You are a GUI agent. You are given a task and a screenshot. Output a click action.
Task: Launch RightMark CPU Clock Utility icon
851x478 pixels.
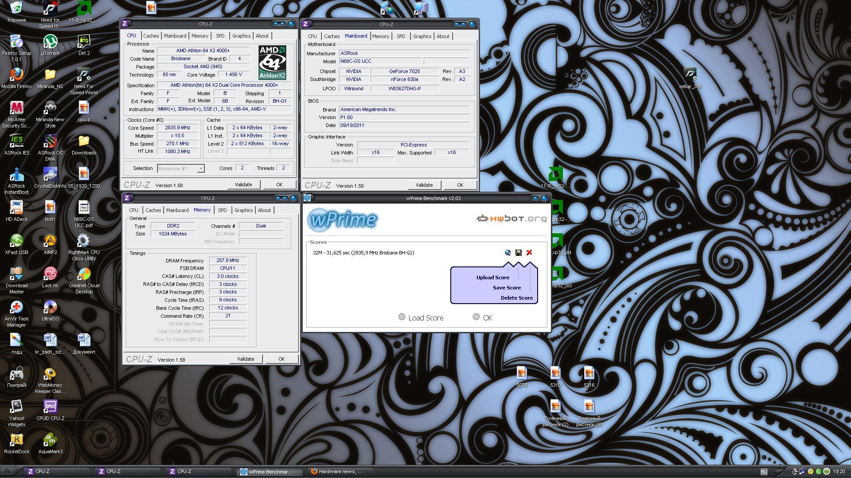[x=84, y=247]
